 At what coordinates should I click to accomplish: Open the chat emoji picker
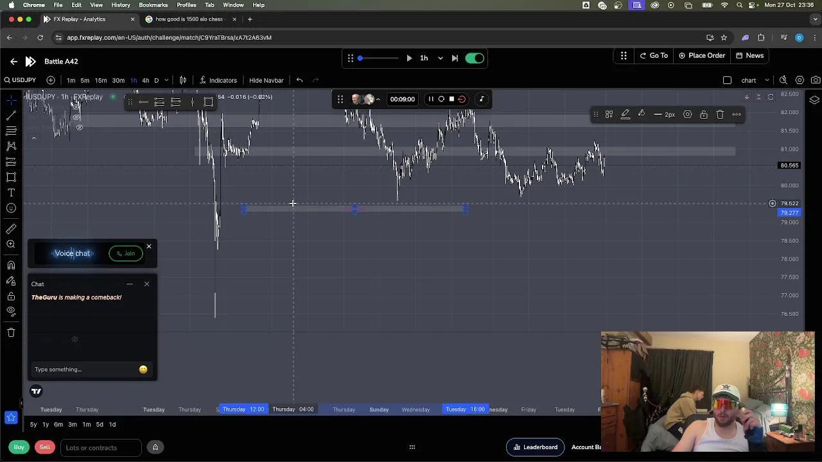[x=143, y=370]
